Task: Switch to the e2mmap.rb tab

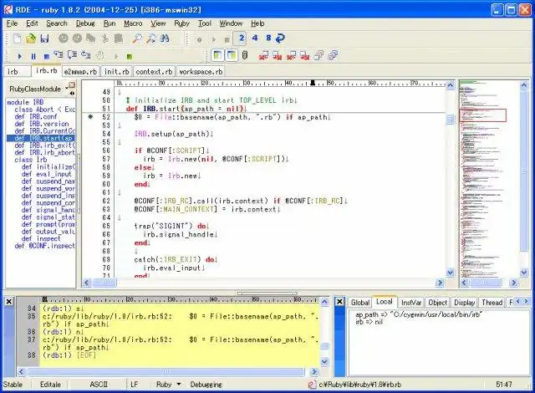Action: pos(80,72)
